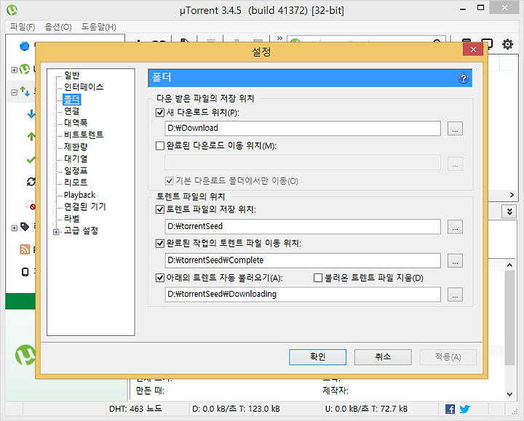Cancel settings with the 취소 button
This screenshot has height=421, width=524.
[383, 357]
